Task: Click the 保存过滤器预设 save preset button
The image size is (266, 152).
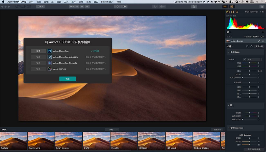Action: 254,149
